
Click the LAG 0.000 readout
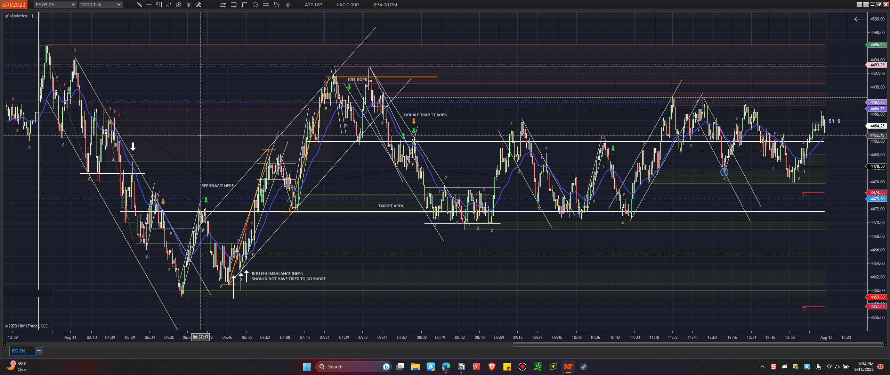click(348, 5)
